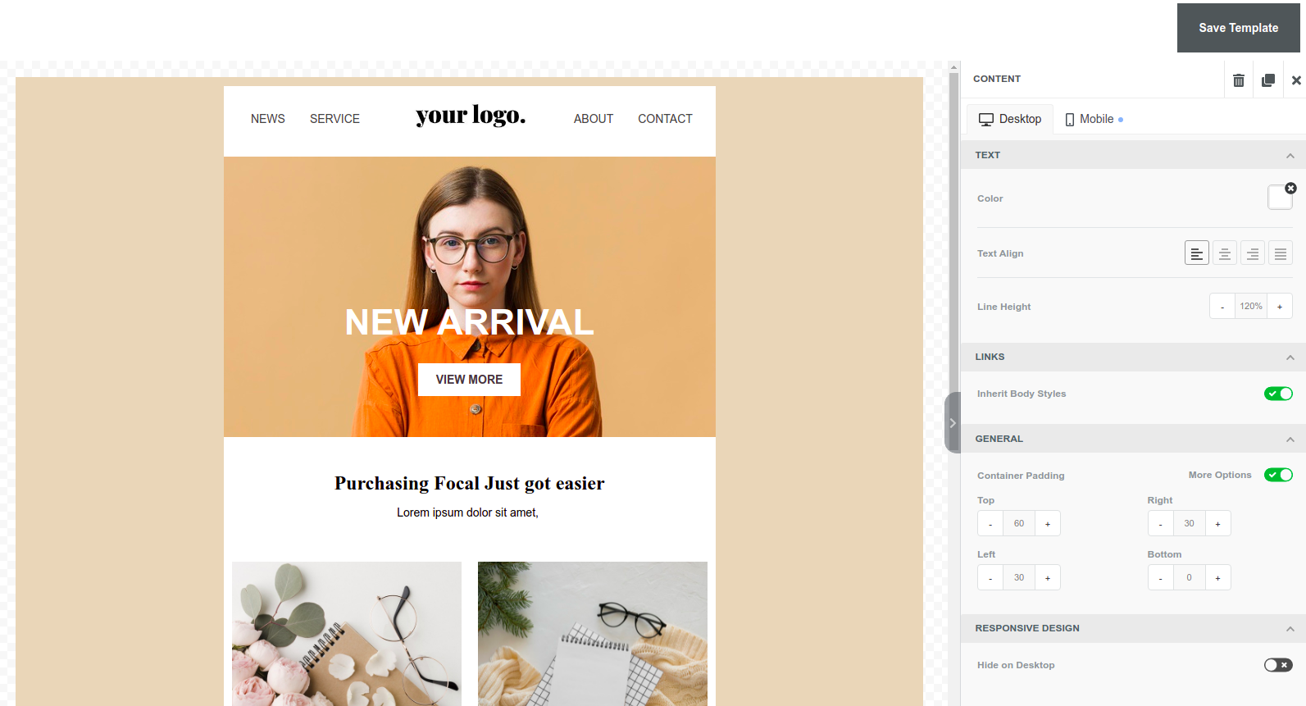Clear the text color with the x icon
The image size is (1306, 706).
pos(1290,189)
